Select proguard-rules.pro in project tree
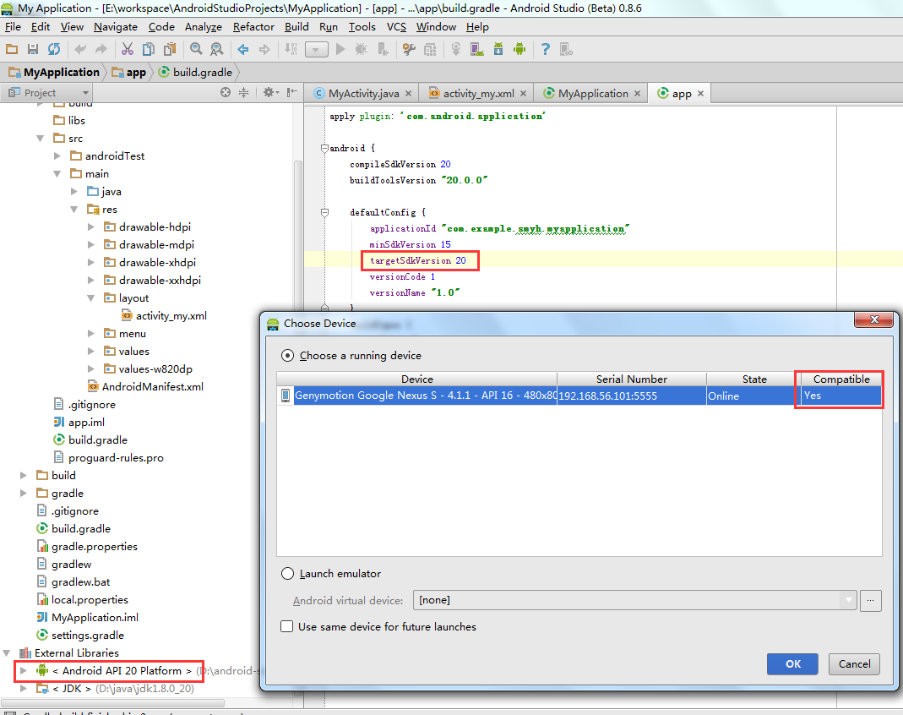Screen dimensions: 903x715 pyautogui.click(x=108, y=457)
